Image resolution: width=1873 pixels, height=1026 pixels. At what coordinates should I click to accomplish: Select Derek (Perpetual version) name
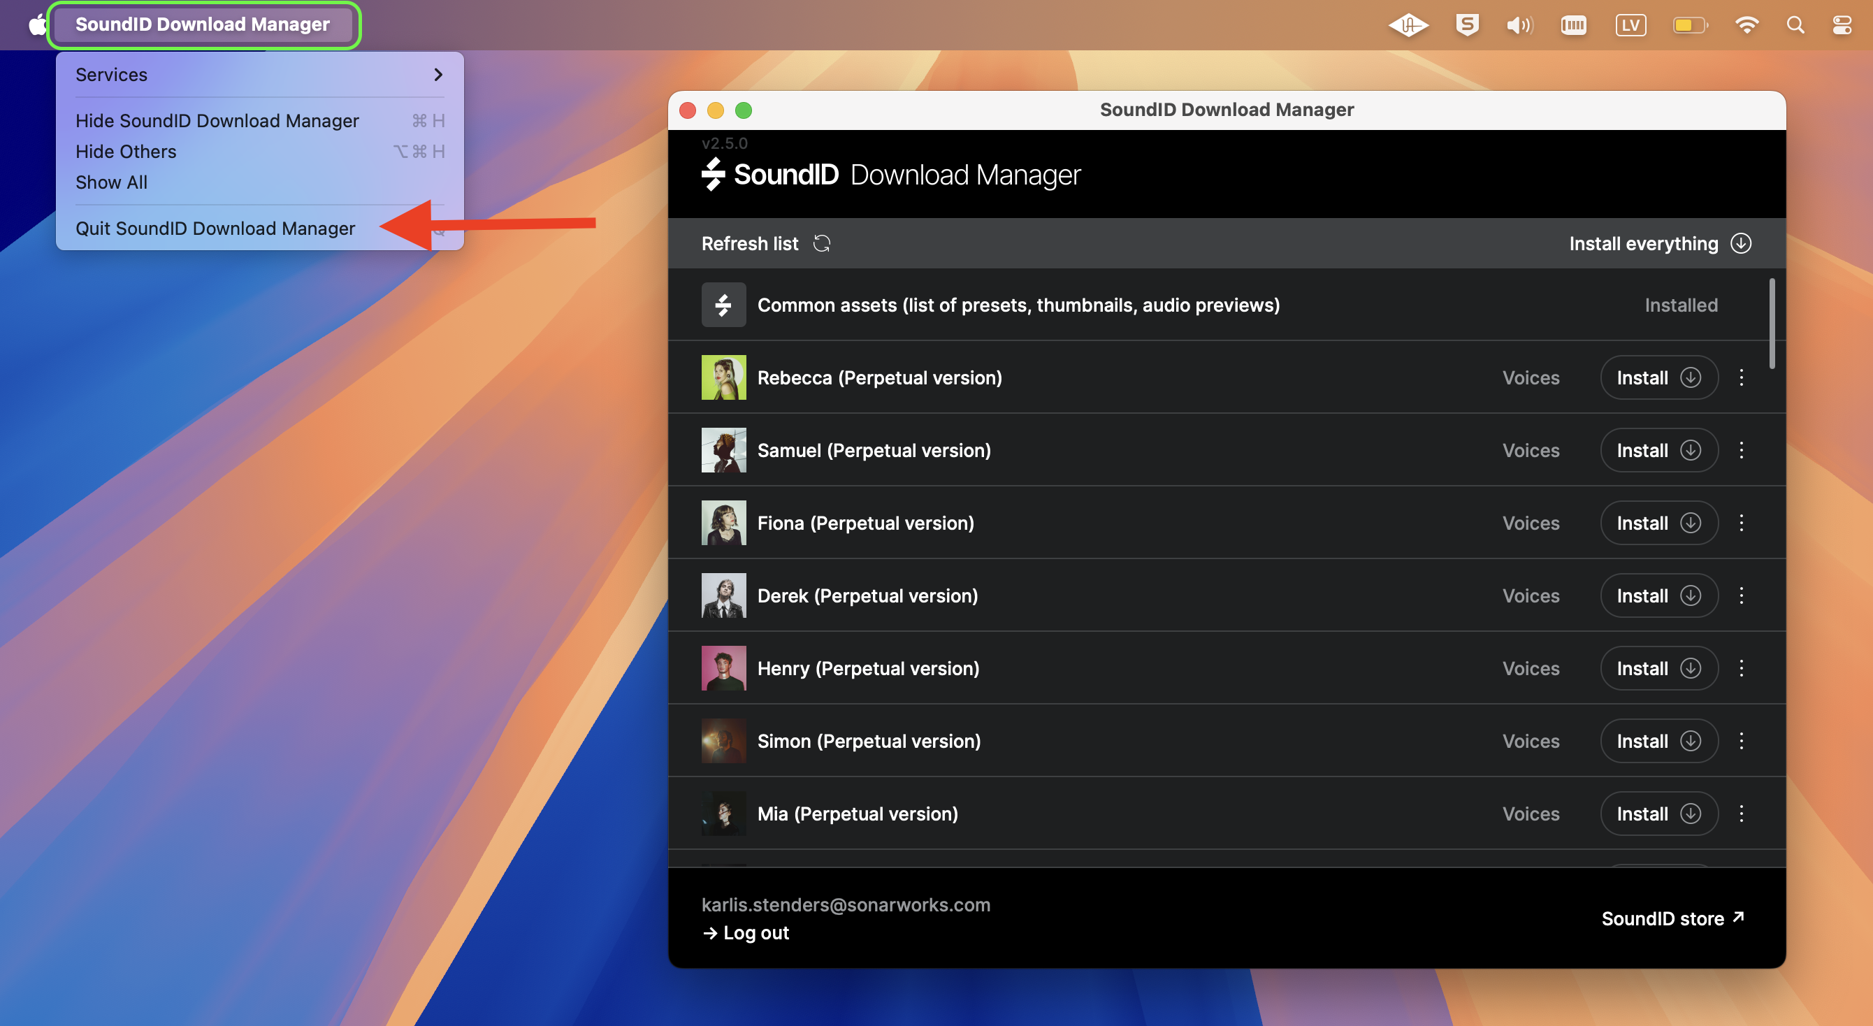(867, 596)
